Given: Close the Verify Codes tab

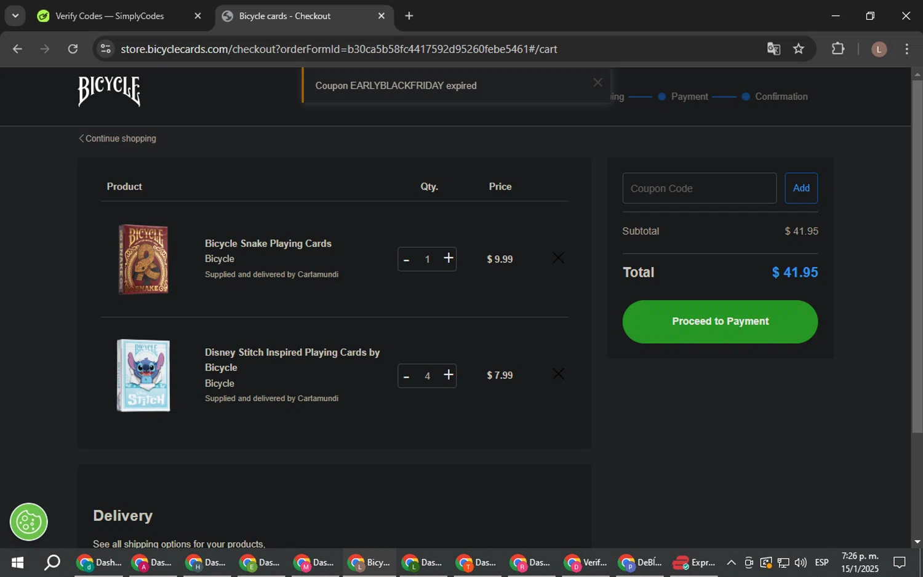Looking at the screenshot, I should (198, 16).
